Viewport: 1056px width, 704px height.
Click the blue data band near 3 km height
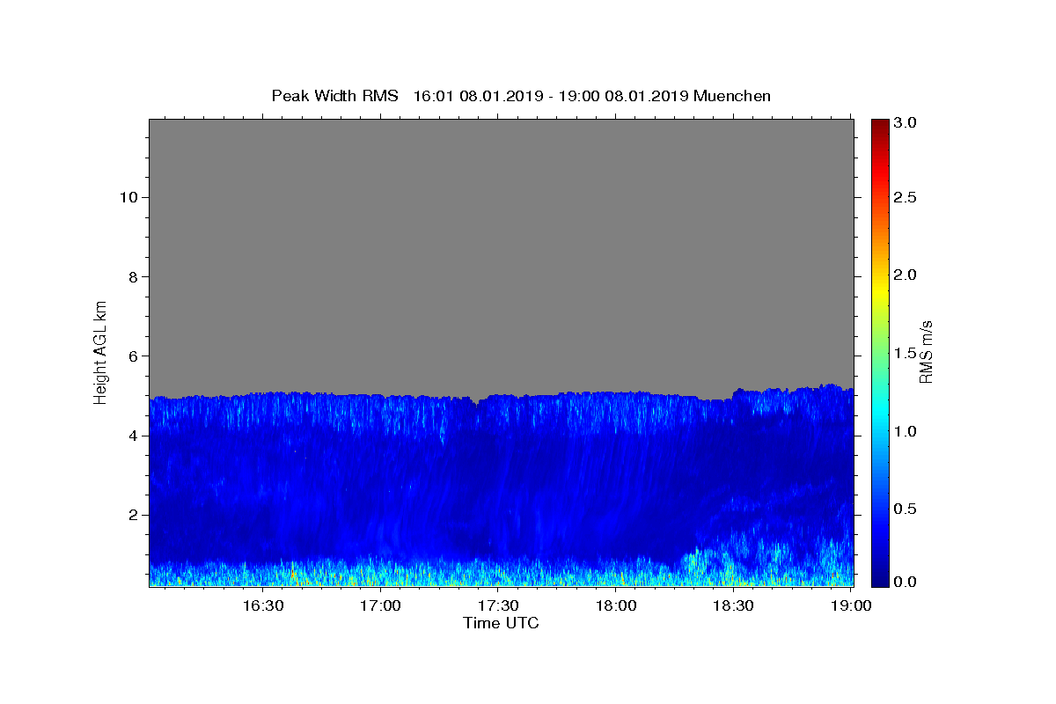(501, 475)
